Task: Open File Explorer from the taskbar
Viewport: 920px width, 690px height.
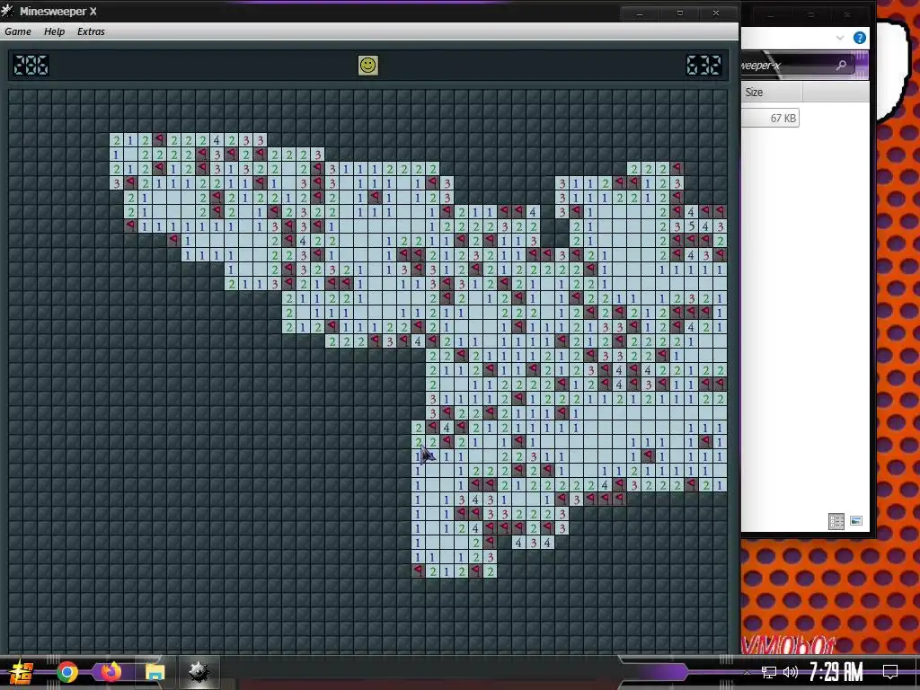Action: click(155, 672)
